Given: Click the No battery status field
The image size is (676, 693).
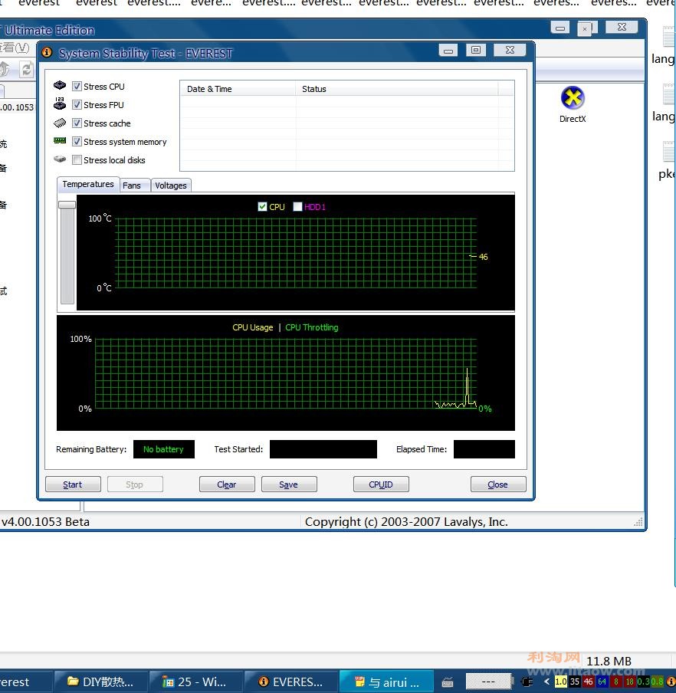Looking at the screenshot, I should point(164,449).
